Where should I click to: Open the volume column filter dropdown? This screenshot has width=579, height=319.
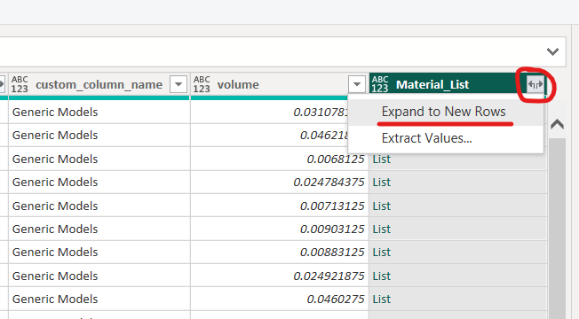357,84
